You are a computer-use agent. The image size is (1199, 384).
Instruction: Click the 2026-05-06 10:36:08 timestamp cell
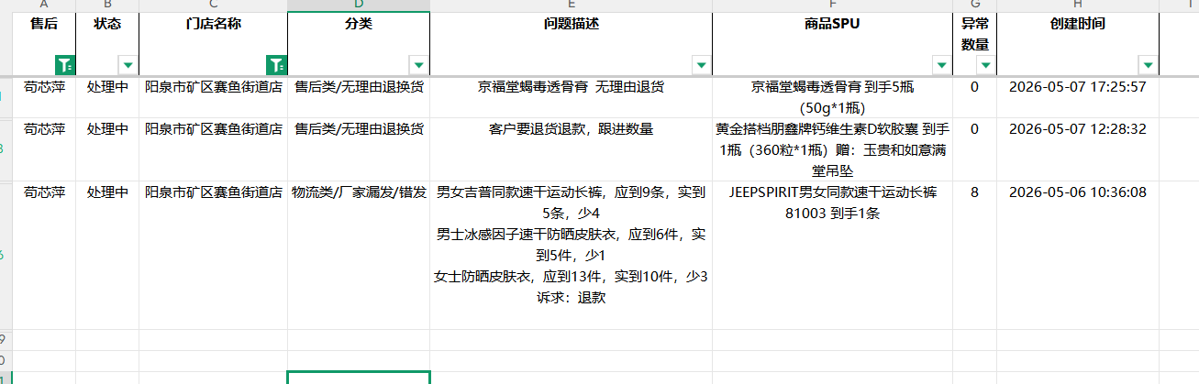pyautogui.click(x=1077, y=256)
